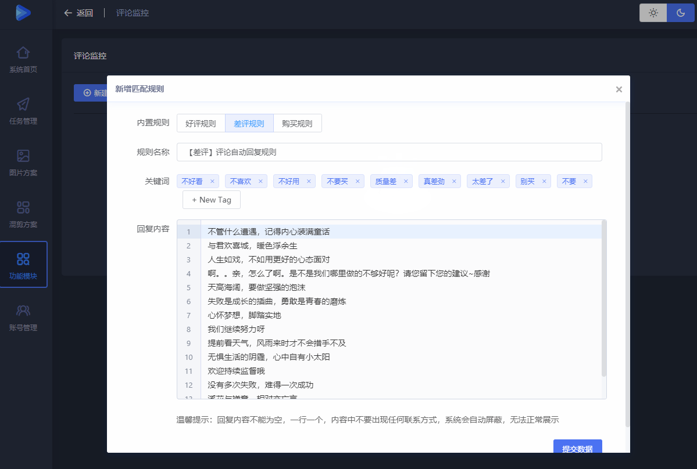This screenshot has width=697, height=469.
Task: Remove the 质量差 keyword tag
Action: click(x=406, y=181)
